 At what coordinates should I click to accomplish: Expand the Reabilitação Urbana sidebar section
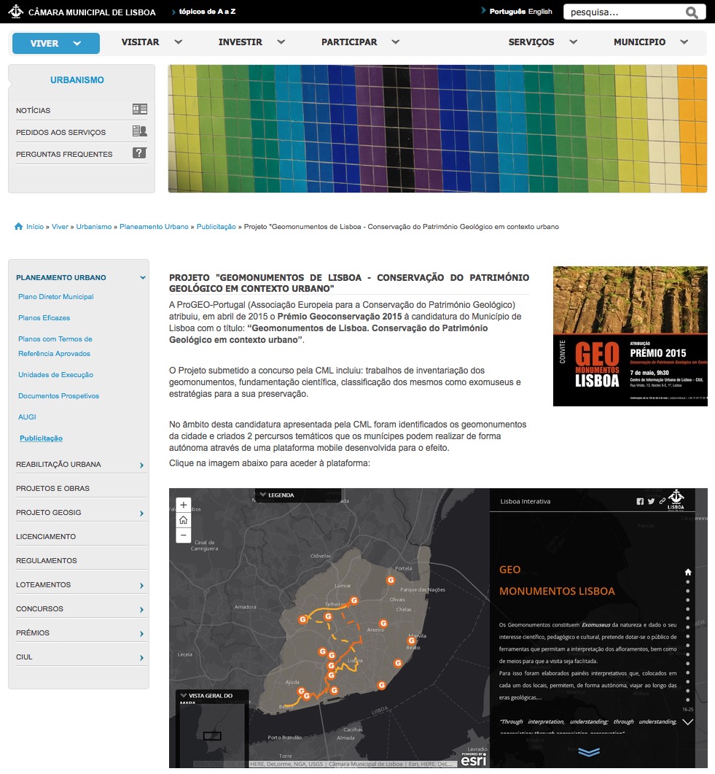[141, 465]
